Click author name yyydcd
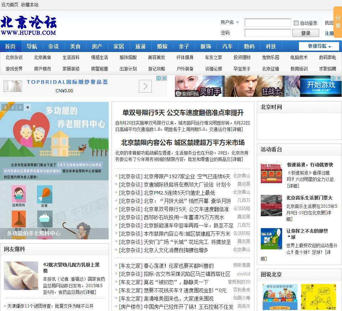Image resolution: width=342 pixels, height=311 pixels. tap(243, 274)
